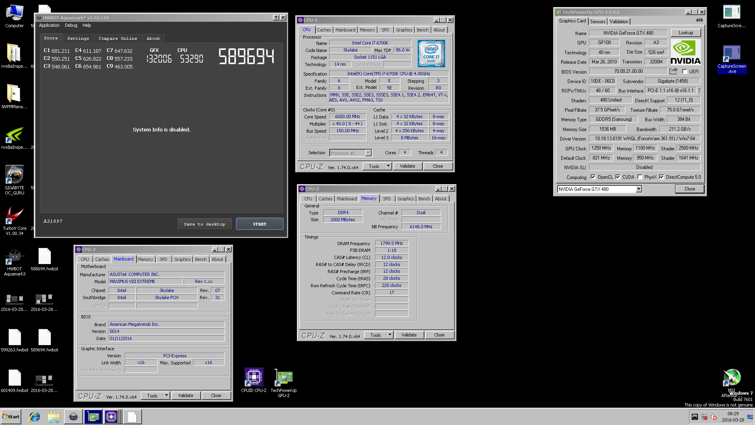Open the About tab in Aquamark

(153, 38)
